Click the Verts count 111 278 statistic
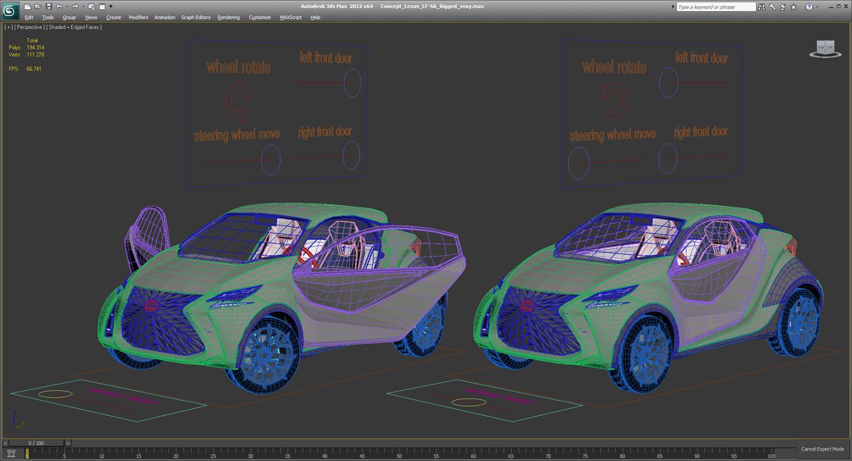 (x=35, y=55)
